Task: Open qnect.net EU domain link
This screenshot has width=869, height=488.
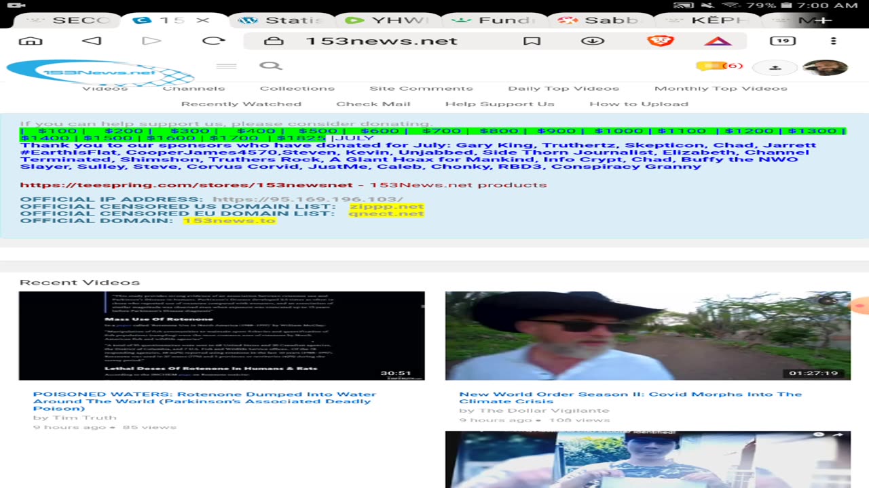Action: tap(386, 213)
